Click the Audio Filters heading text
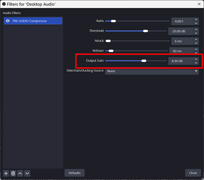Viewport: 204px width, 180px height. pos(12,13)
